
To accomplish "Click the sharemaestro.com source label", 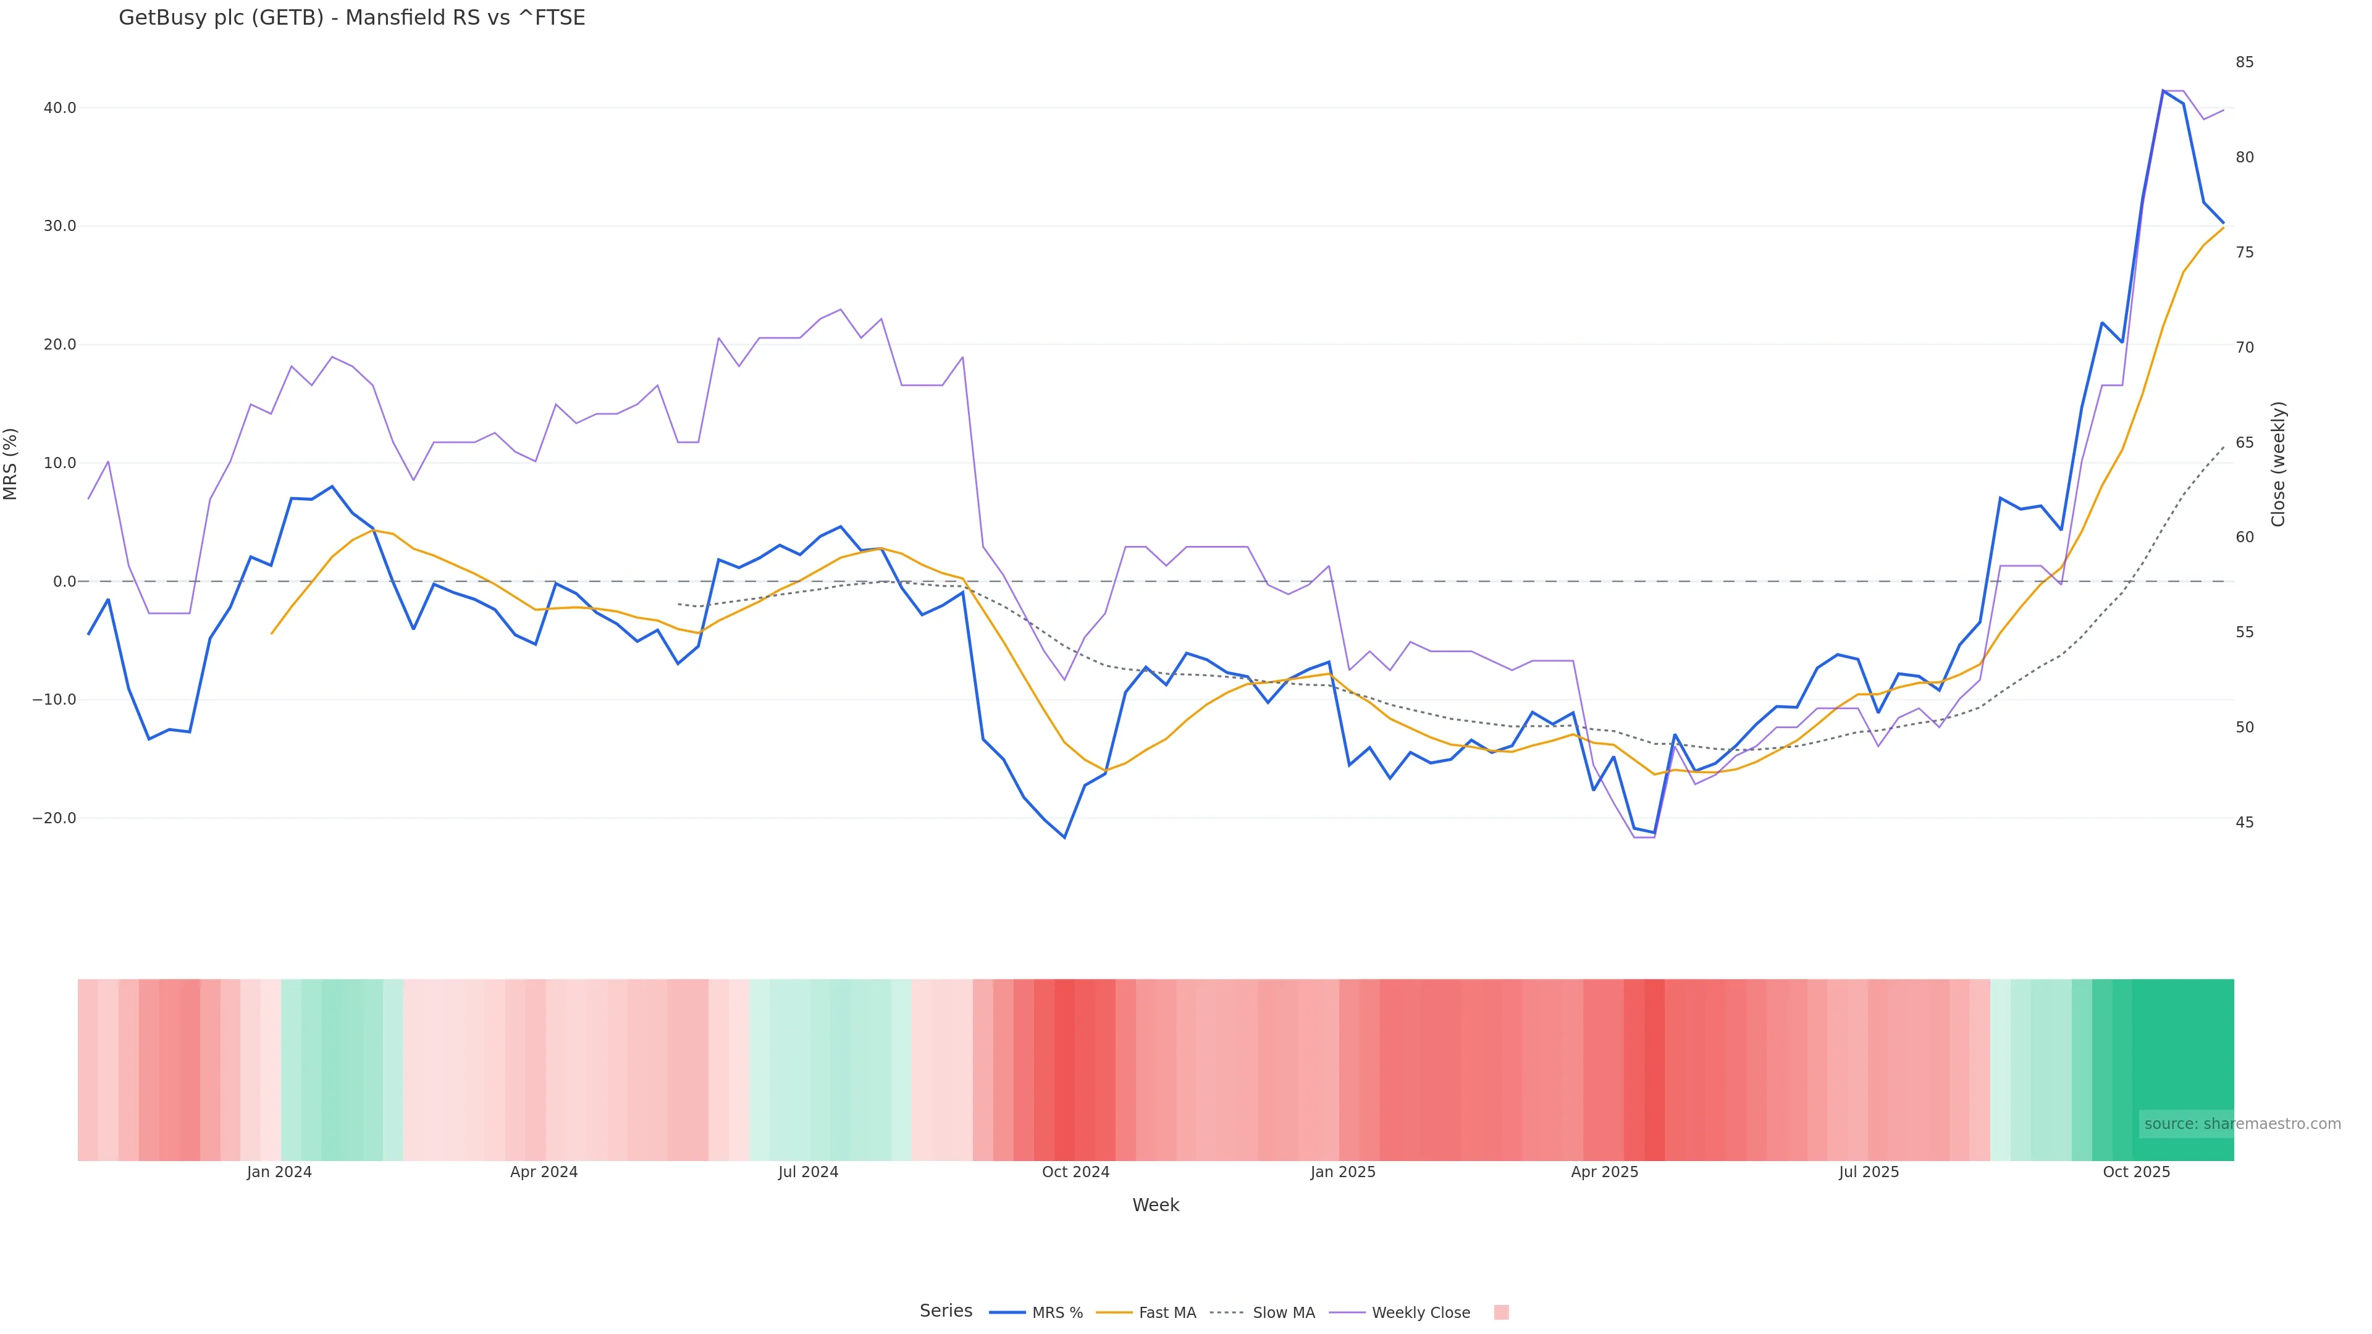I will (x=2242, y=1124).
